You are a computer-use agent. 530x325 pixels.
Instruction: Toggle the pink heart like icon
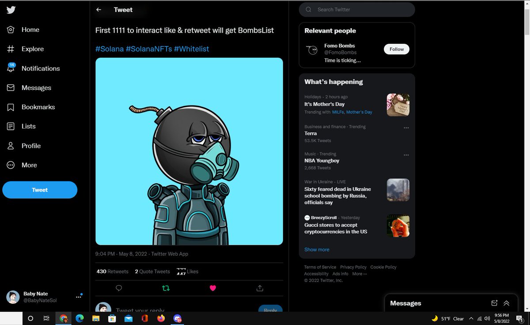tap(212, 288)
